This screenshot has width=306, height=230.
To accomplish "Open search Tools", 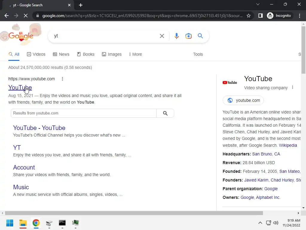I will click(x=198, y=55).
